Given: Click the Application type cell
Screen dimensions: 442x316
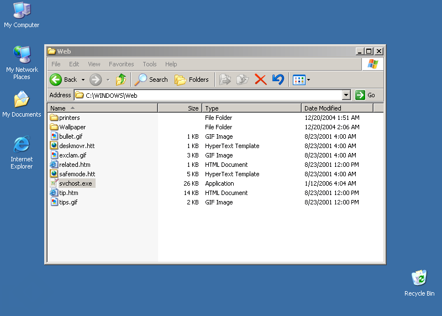Looking at the screenshot, I should coord(219,183).
